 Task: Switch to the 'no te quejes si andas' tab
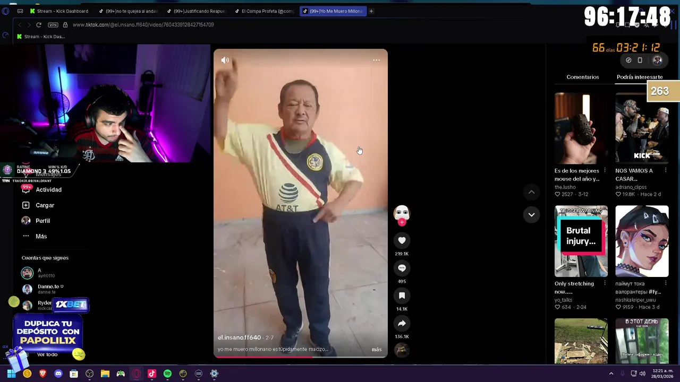129,11
